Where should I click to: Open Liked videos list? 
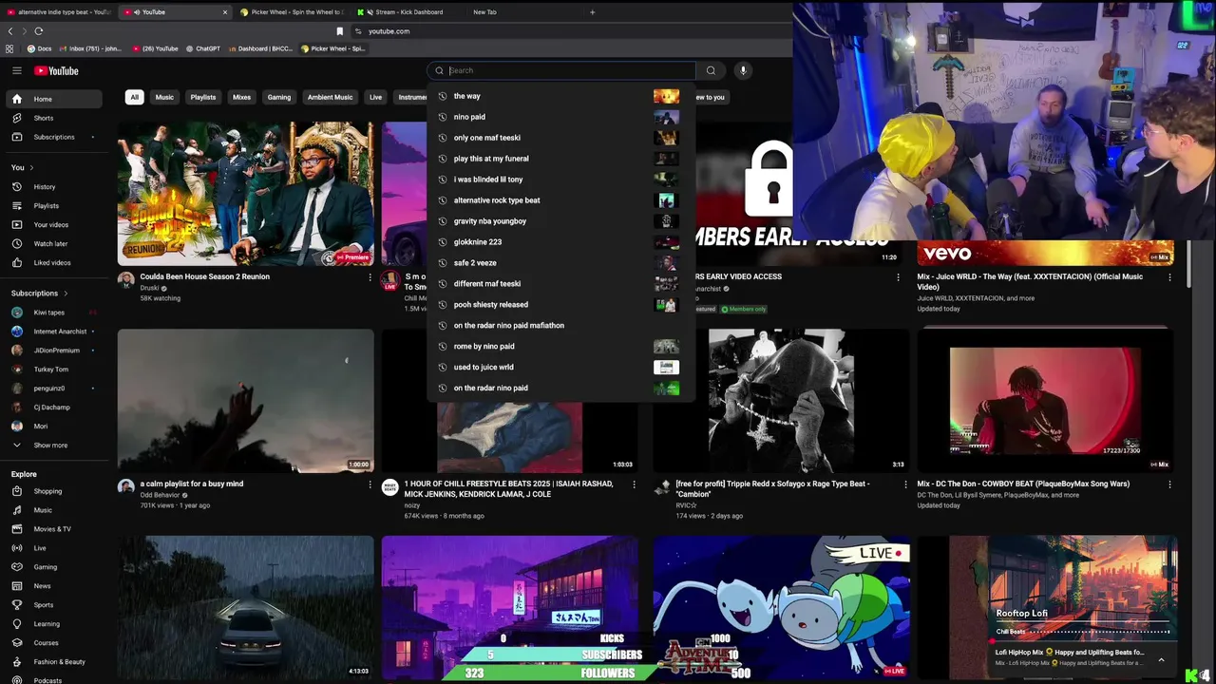53,263
